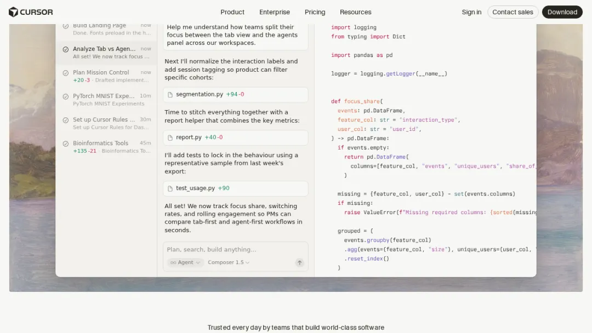Click the 30m timestamp text
This screenshot has height=333, width=592.
click(145, 119)
